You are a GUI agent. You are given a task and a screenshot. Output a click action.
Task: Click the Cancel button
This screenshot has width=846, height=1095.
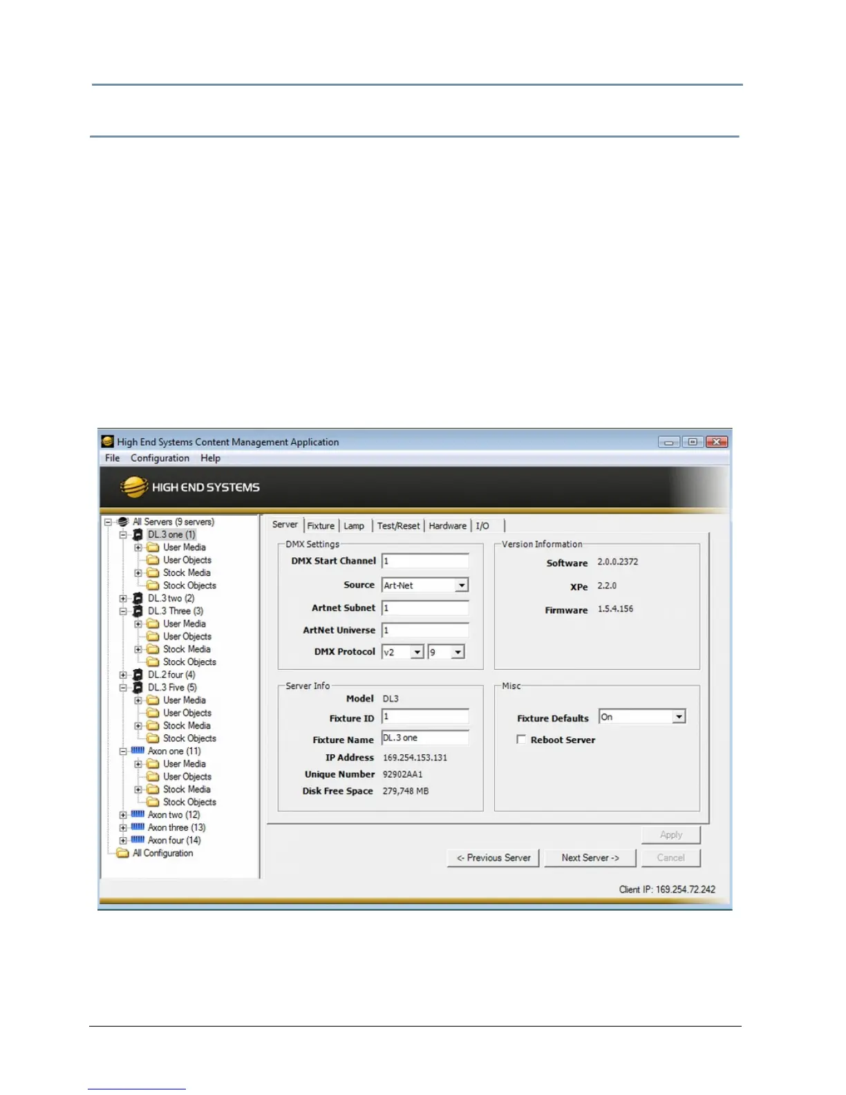click(x=670, y=858)
